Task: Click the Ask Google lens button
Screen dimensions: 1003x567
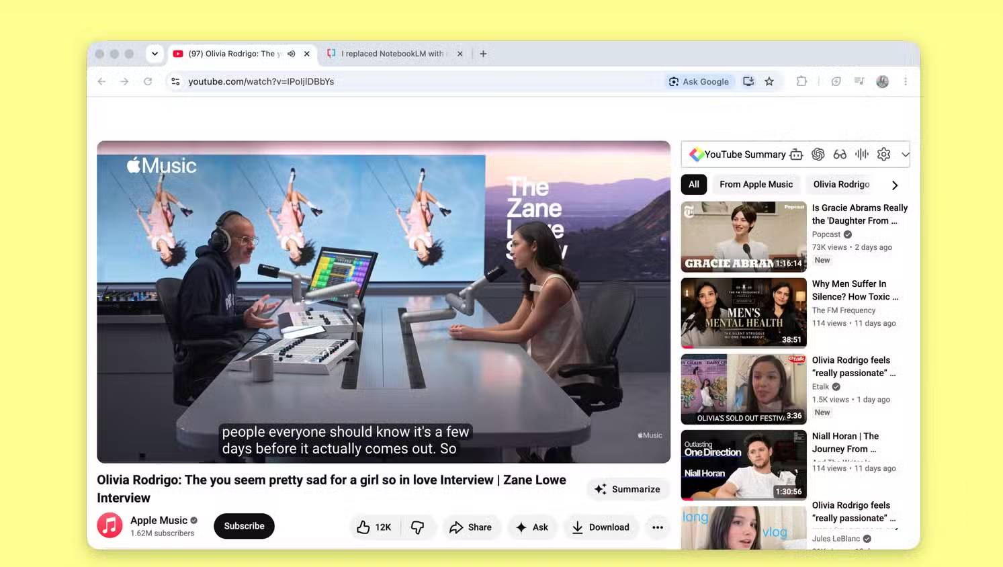Action: click(x=699, y=81)
